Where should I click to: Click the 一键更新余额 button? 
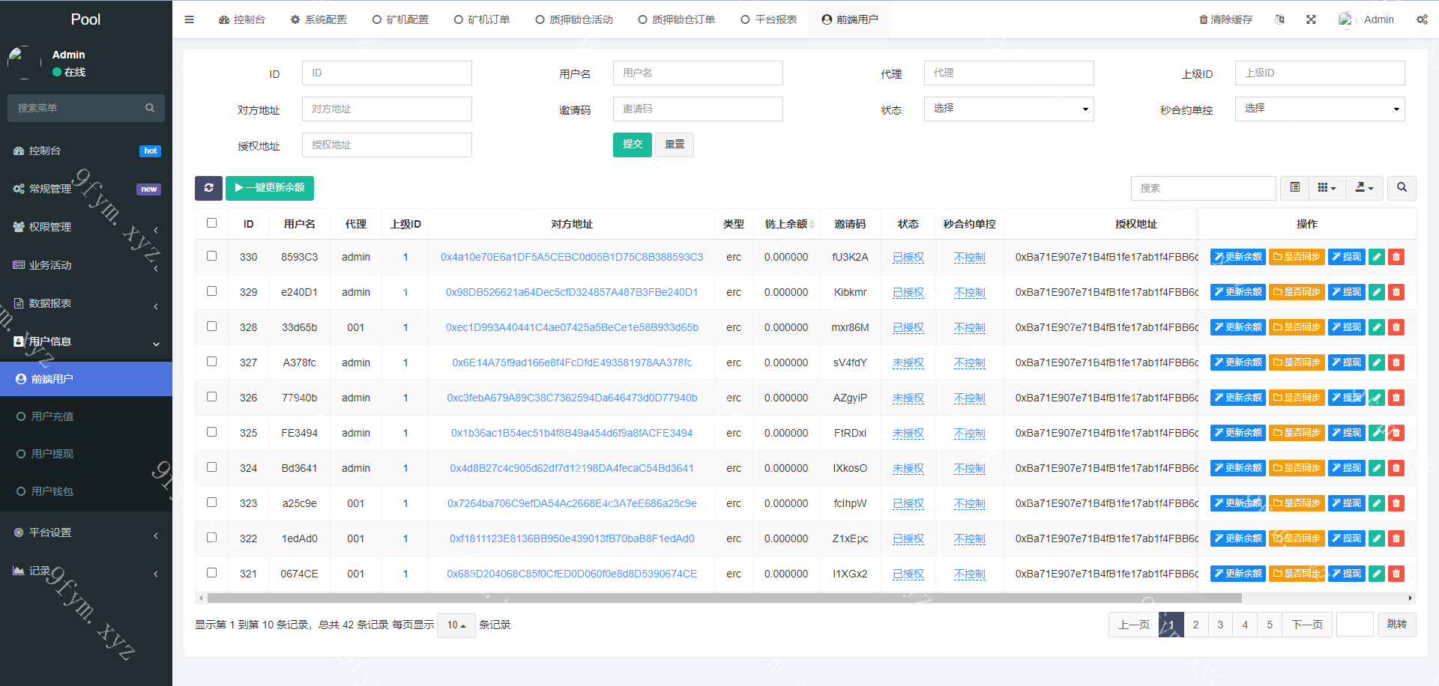click(x=270, y=188)
